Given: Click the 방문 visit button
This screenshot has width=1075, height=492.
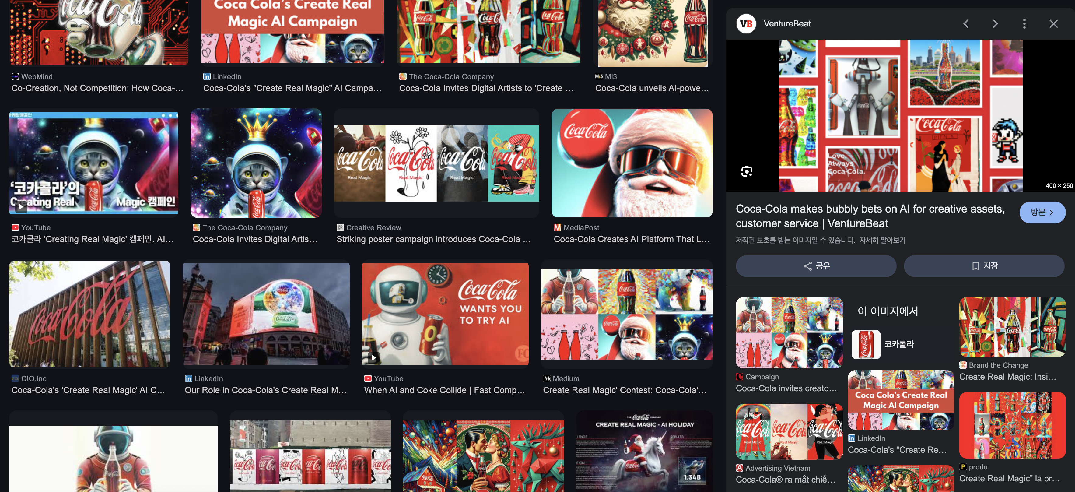Looking at the screenshot, I should (x=1042, y=213).
